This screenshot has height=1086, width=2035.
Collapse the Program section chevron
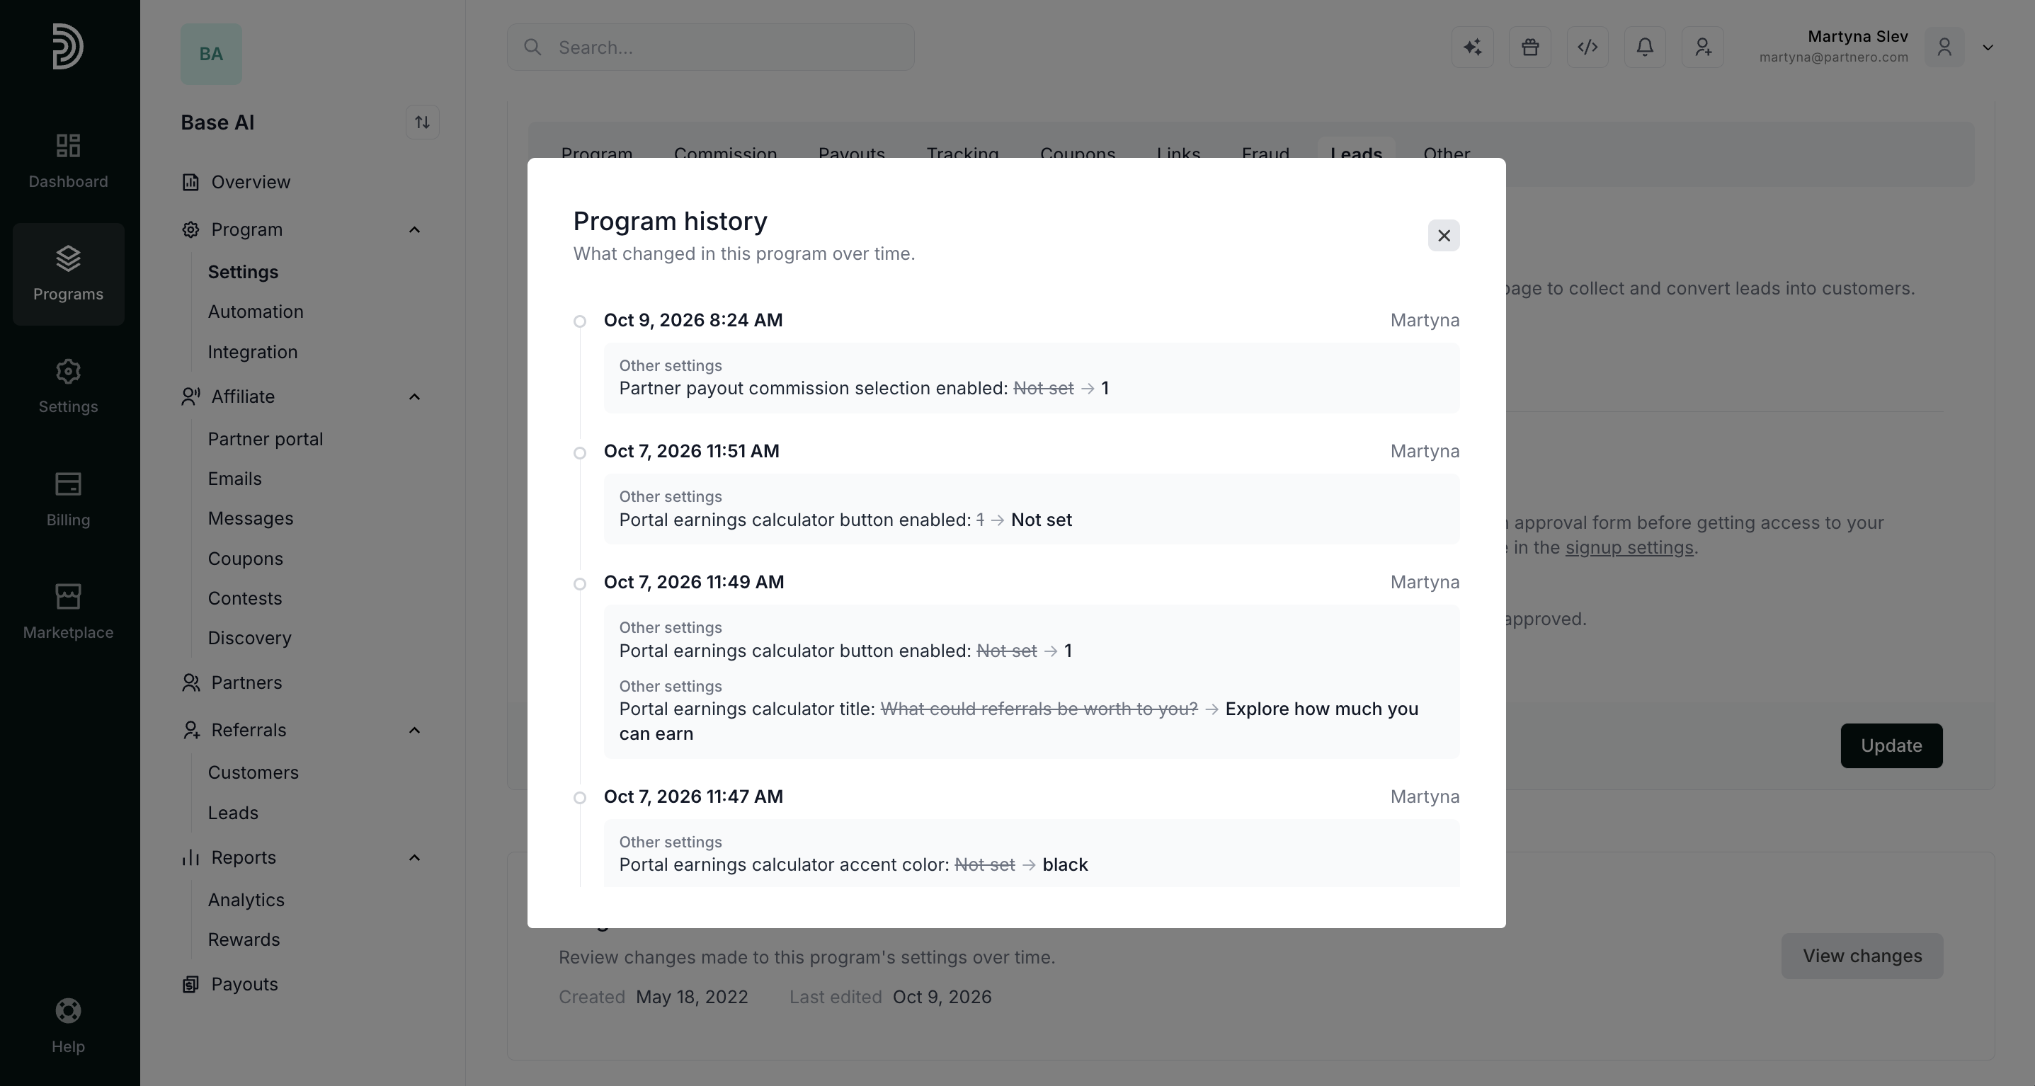pyautogui.click(x=414, y=230)
